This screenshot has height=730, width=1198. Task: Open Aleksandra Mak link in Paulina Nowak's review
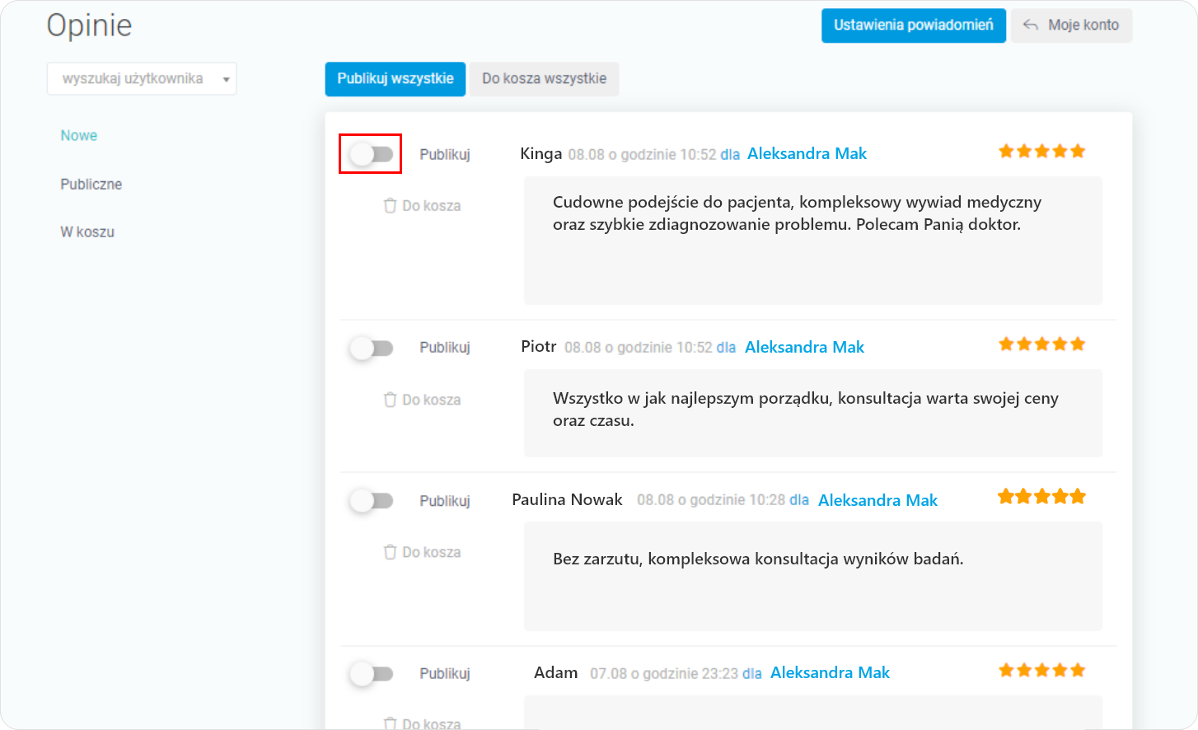pyautogui.click(x=877, y=500)
